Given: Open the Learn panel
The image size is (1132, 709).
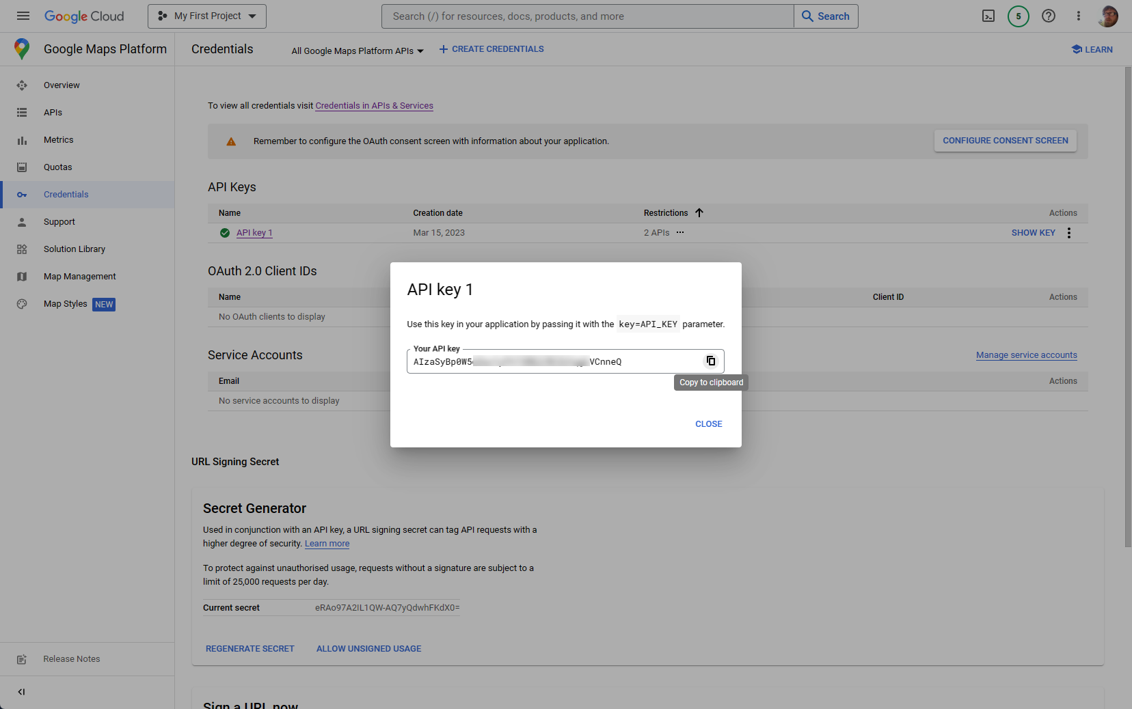Looking at the screenshot, I should coord(1092,49).
